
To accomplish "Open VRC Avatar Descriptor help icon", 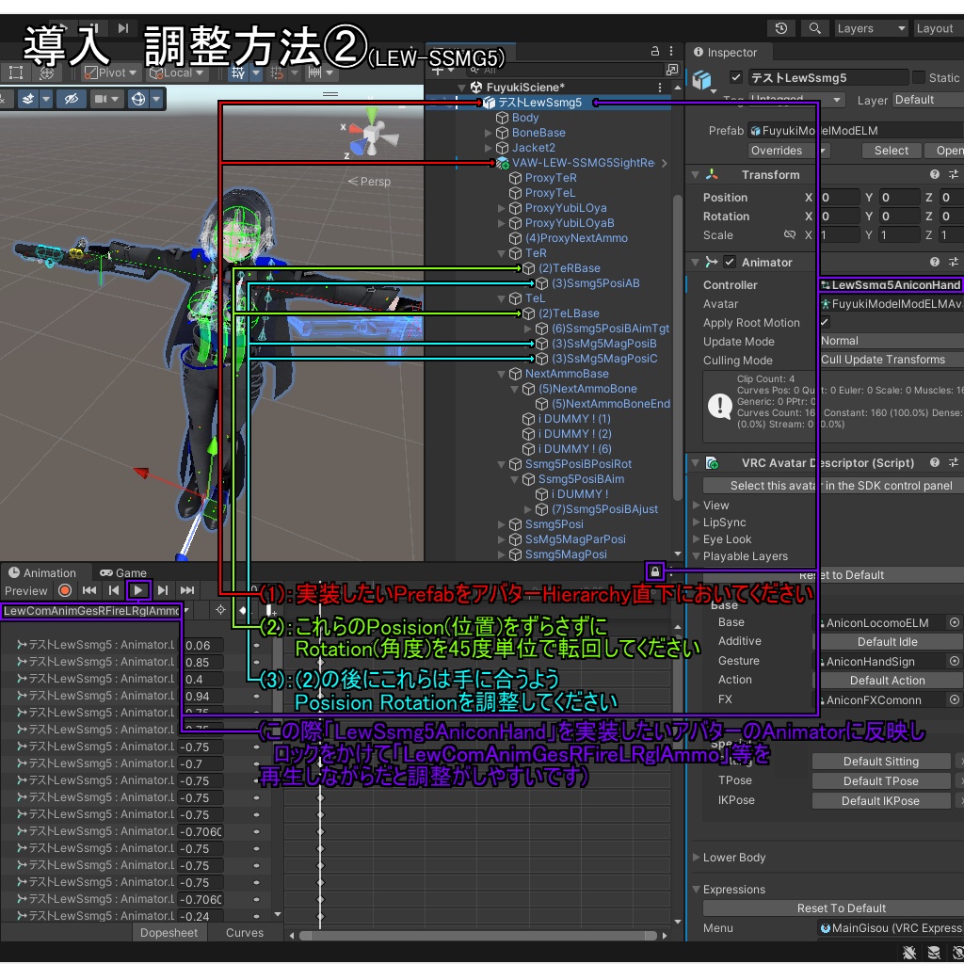I will pos(935,462).
